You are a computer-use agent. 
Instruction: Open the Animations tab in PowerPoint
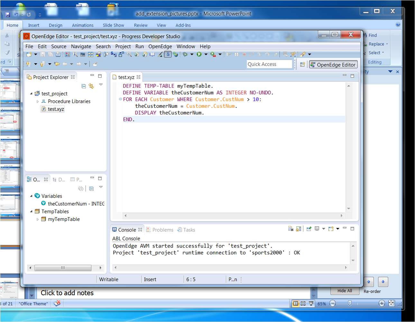83,25
